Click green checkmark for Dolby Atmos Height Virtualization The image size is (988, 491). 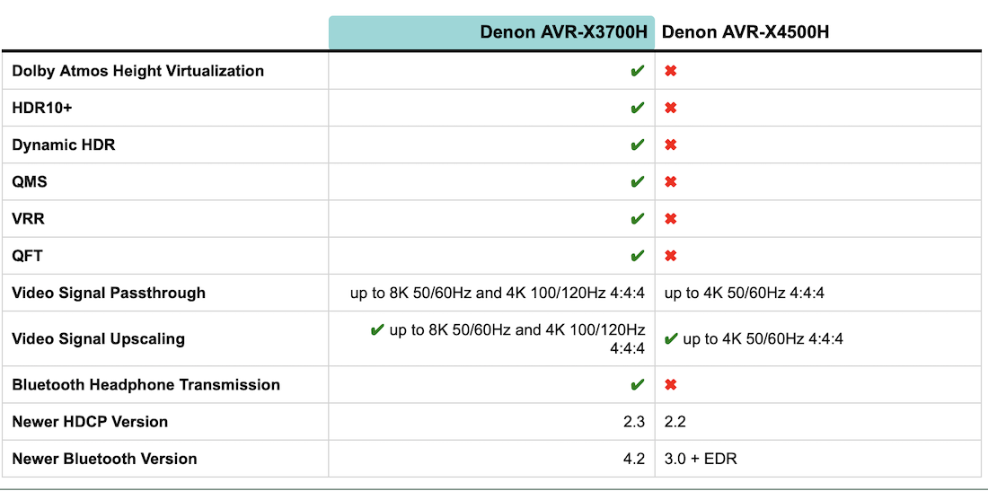coord(637,71)
